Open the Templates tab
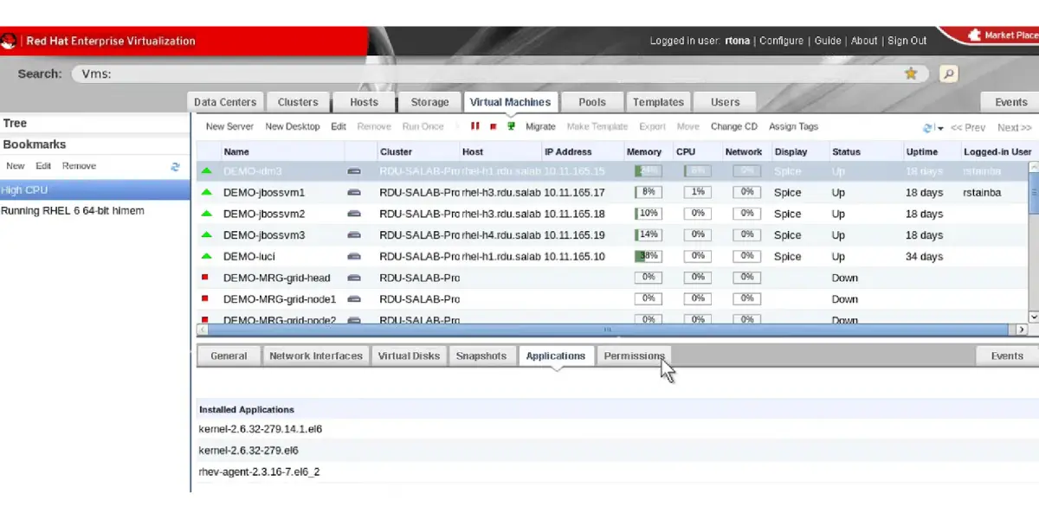 (658, 102)
